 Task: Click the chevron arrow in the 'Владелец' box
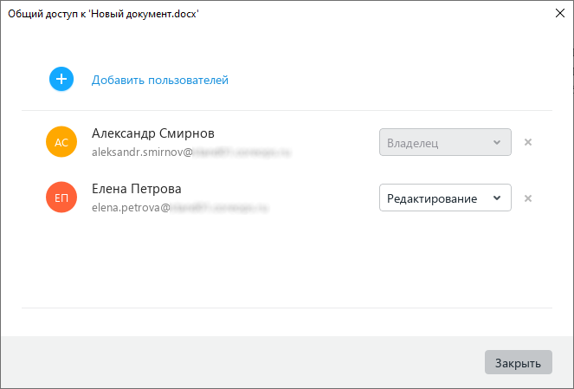(496, 142)
